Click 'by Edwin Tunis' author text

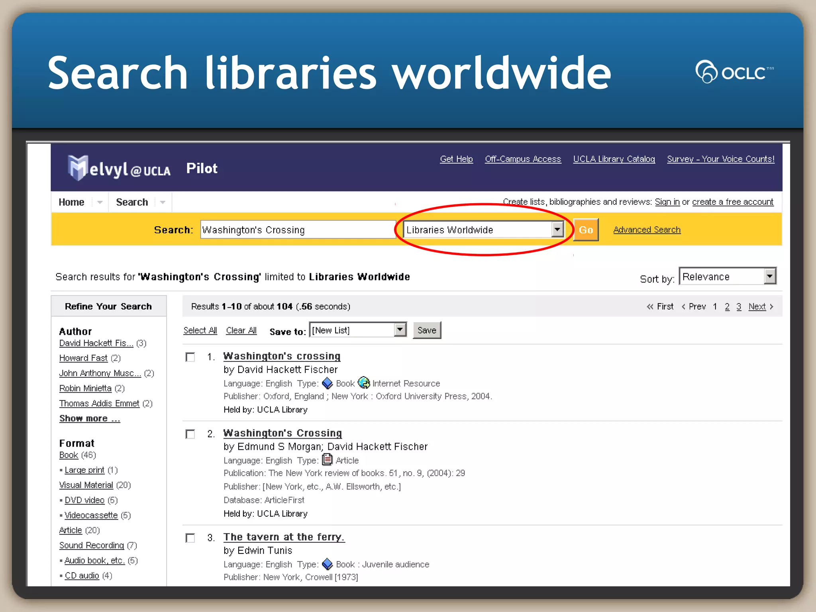point(258,550)
